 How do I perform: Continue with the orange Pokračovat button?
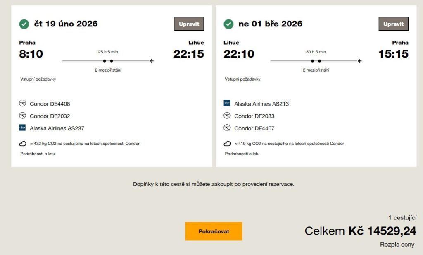tap(214, 231)
